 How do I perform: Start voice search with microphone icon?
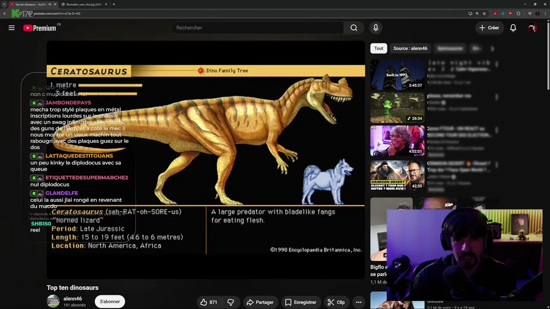tap(376, 28)
